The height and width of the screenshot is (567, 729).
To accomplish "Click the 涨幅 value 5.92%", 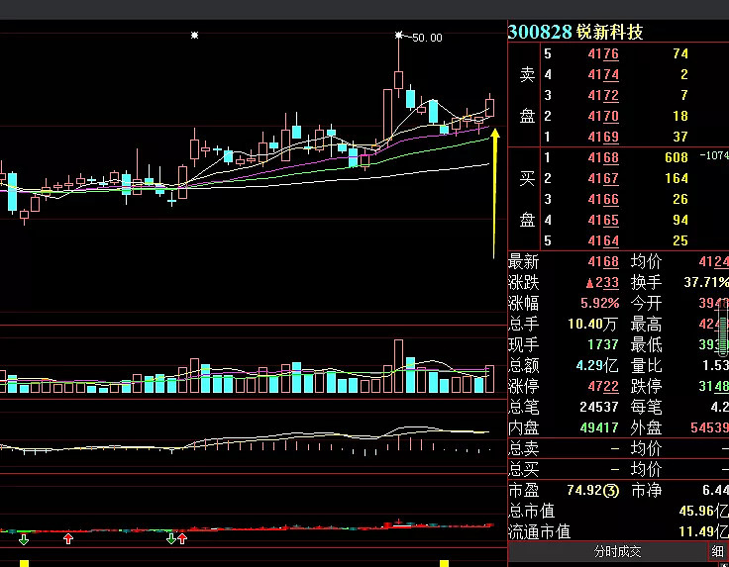I will [x=600, y=304].
